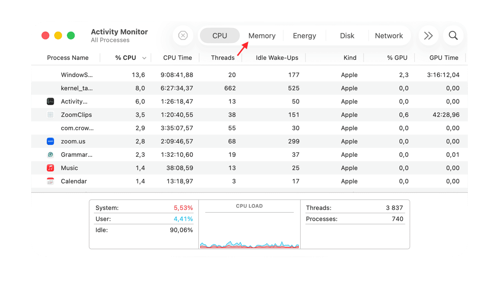499x298 pixels.
Task: Click the Music app icon
Action: pos(50,168)
